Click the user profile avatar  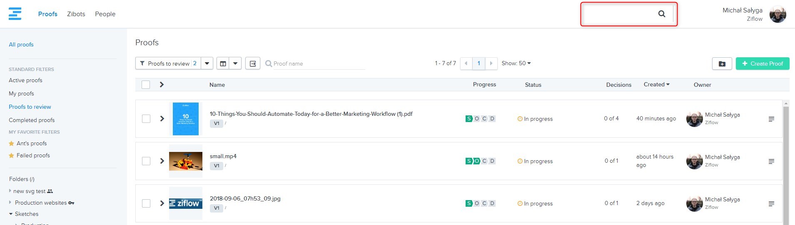click(x=778, y=15)
